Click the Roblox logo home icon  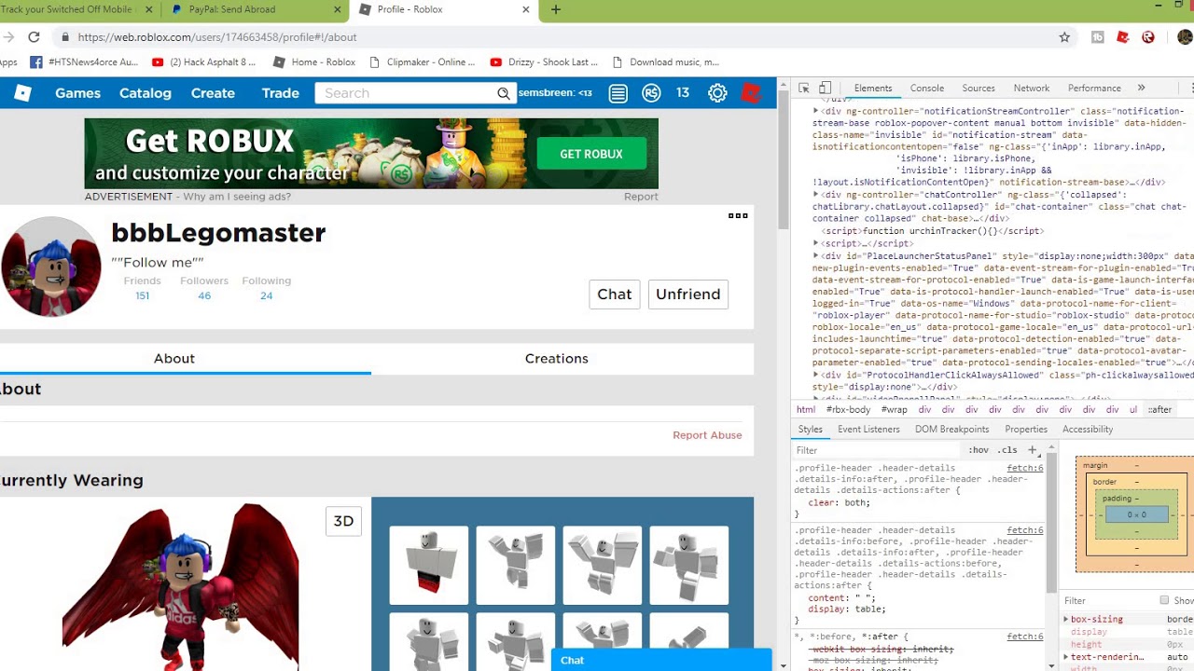pos(23,93)
